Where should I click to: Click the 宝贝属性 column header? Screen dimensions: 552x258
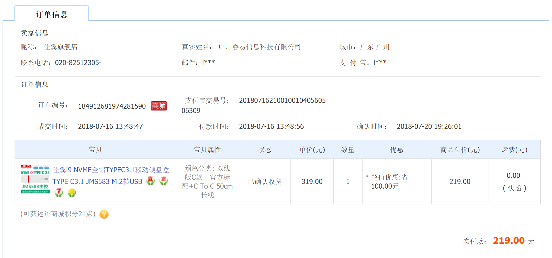pyautogui.click(x=207, y=150)
